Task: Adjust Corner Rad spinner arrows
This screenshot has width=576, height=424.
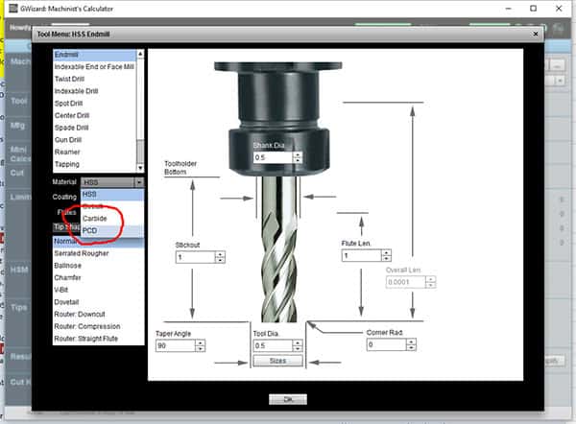Action: pyautogui.click(x=412, y=344)
